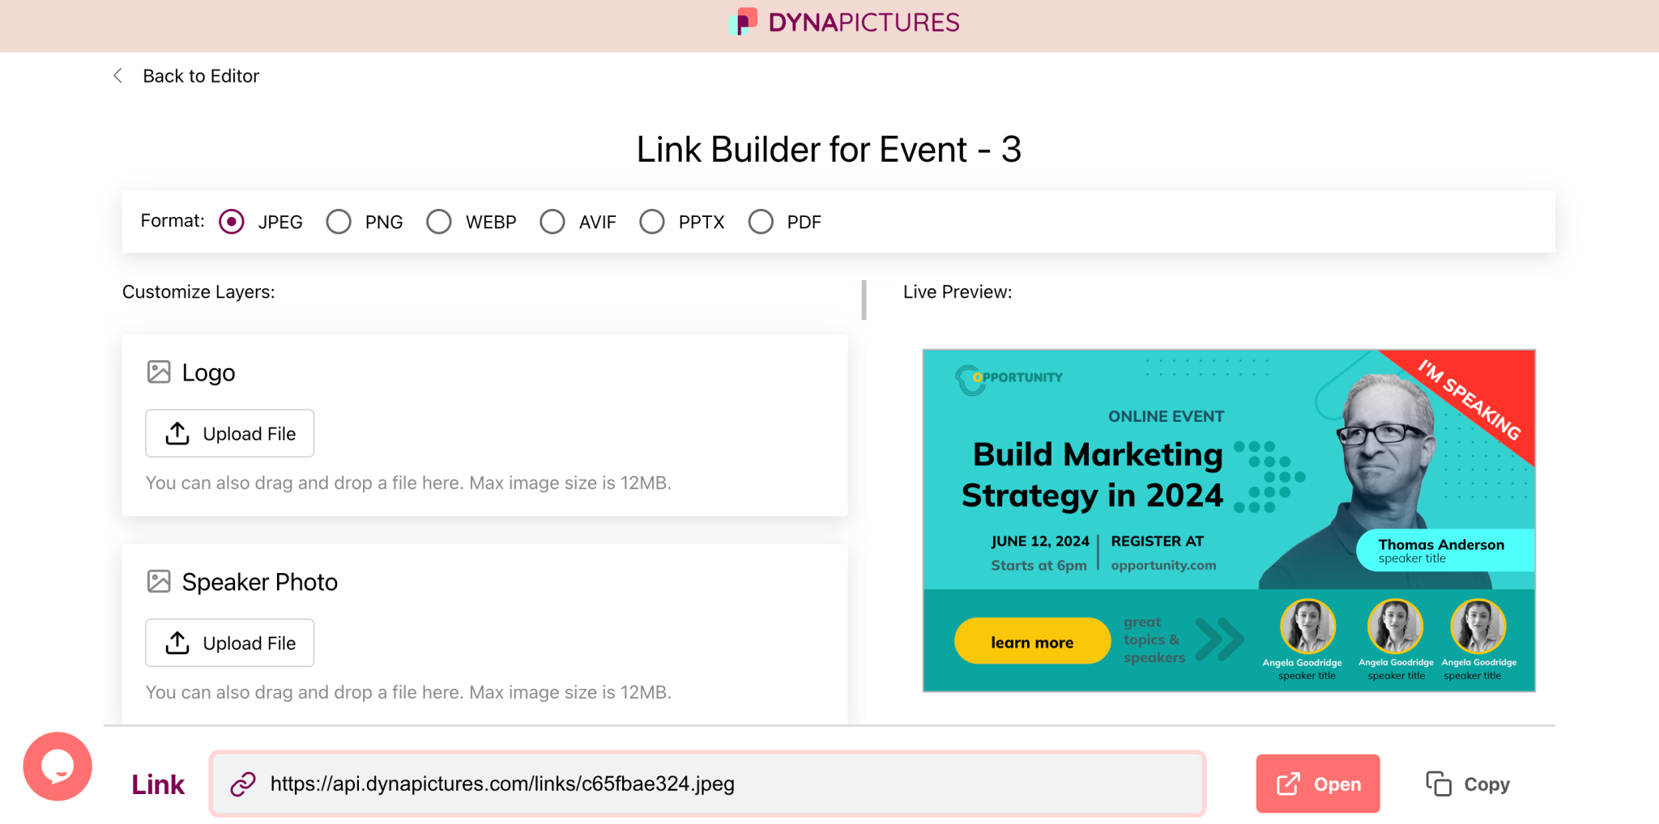Click the image icon beside Speaker Photo

click(159, 582)
